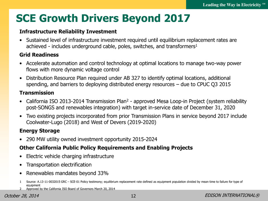Screen dimensions: 268x201
Task: Click the 'California ISO 2013-2014 Transmission Plan' bullet
Action: point(136,101)
